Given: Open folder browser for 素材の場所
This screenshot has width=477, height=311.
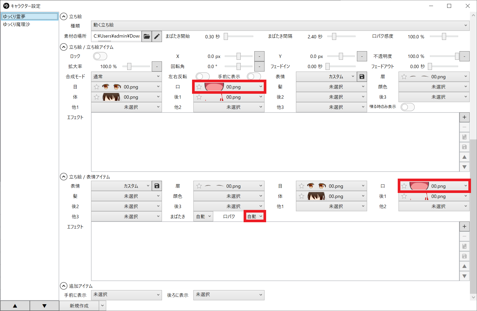Looking at the screenshot, I should point(147,36).
